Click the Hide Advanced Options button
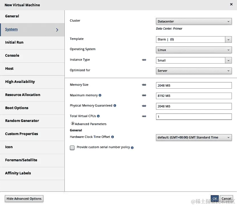Image resolution: width=237 pixels, height=206 pixels. [x=24, y=199]
